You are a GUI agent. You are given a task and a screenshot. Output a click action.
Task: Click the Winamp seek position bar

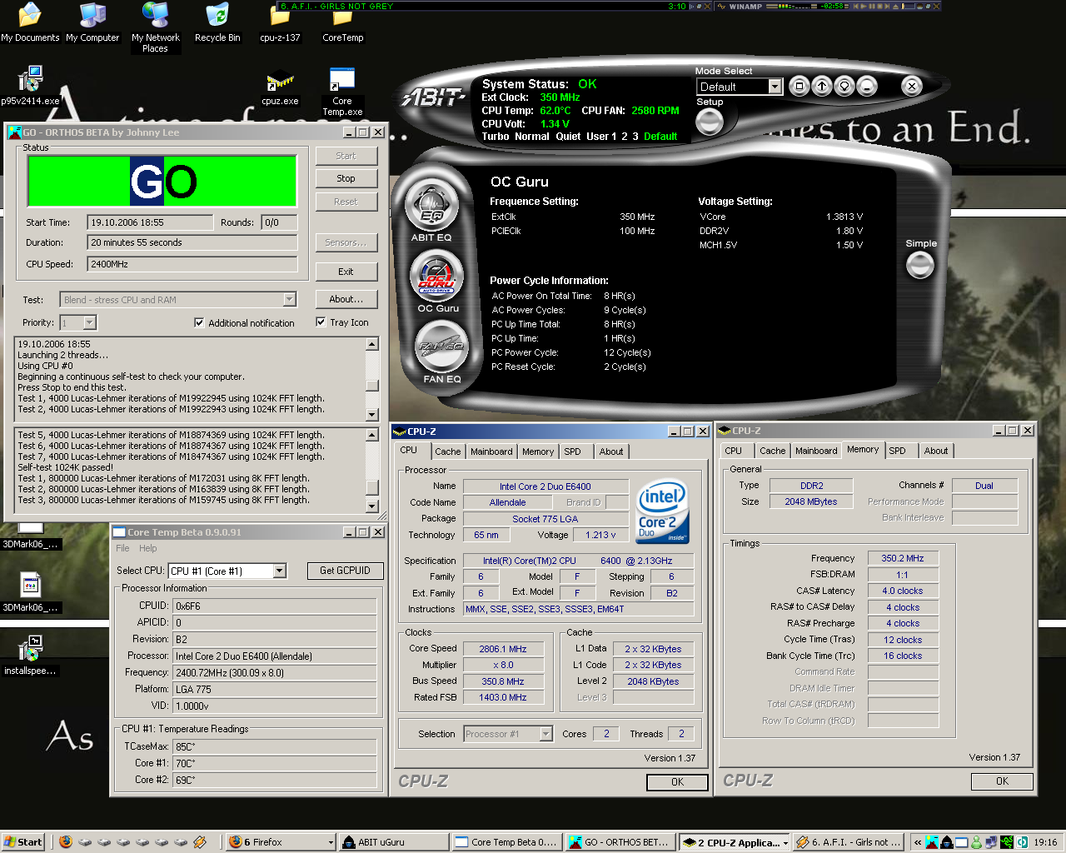coord(909,6)
